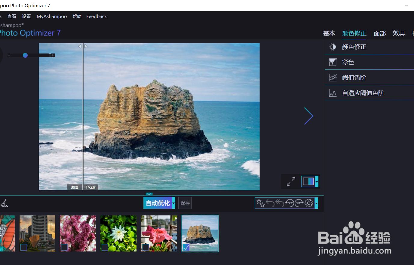The width and height of the screenshot is (414, 265).
Task: Expand the image tools toolbar dropdown arrow
Action: 316,203
